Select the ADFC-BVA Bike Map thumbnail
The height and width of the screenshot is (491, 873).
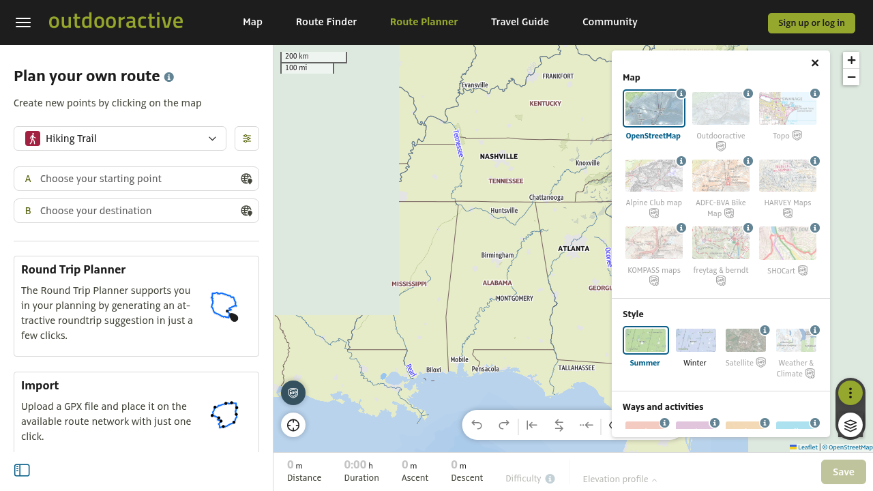[x=721, y=176]
